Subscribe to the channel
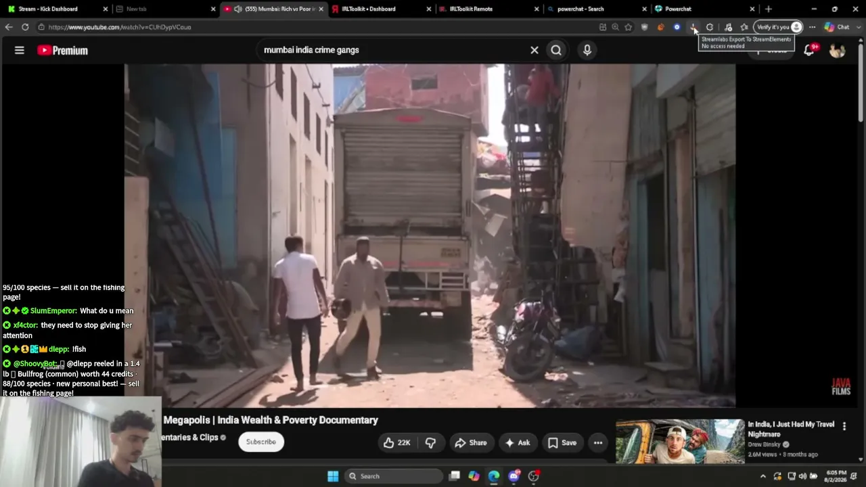 click(260, 442)
